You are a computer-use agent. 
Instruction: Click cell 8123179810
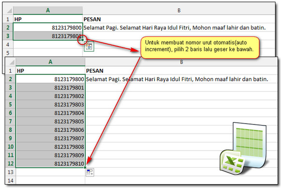coord(50,163)
